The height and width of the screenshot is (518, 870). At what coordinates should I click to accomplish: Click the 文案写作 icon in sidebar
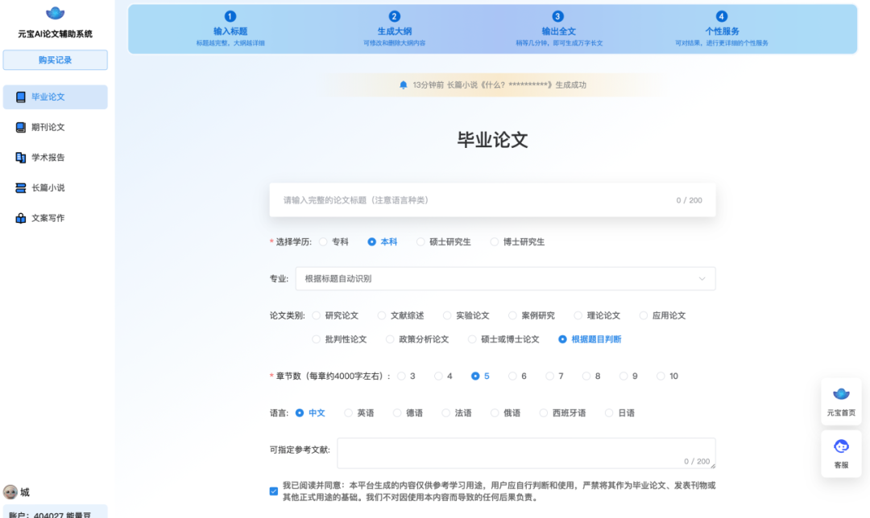(21, 218)
